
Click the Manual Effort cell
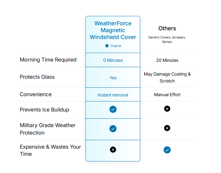(x=167, y=95)
